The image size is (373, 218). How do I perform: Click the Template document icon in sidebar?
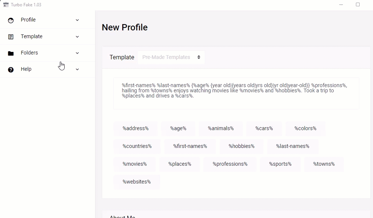tap(11, 37)
